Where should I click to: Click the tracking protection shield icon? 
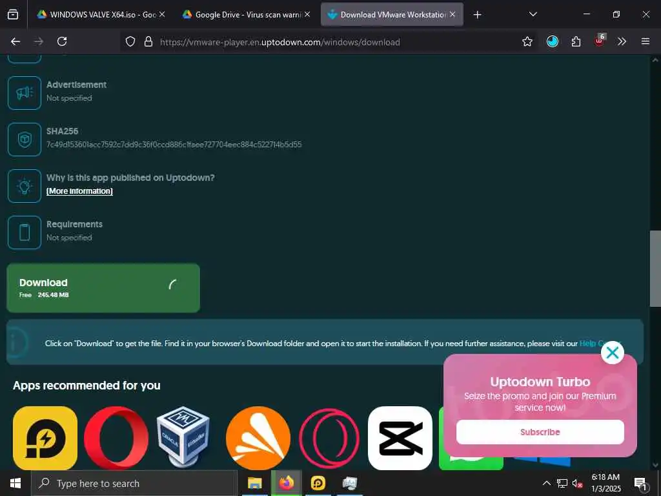pyautogui.click(x=130, y=41)
